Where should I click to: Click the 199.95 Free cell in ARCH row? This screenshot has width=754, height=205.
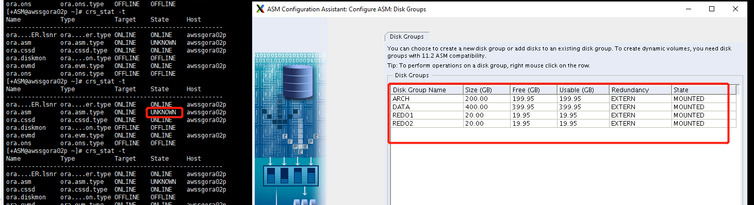tap(534, 98)
